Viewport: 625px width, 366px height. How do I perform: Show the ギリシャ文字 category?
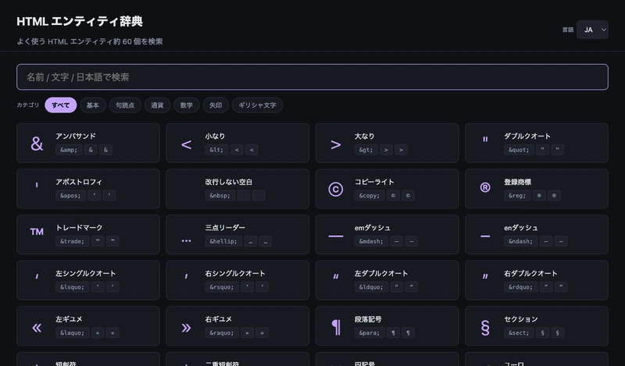click(257, 105)
